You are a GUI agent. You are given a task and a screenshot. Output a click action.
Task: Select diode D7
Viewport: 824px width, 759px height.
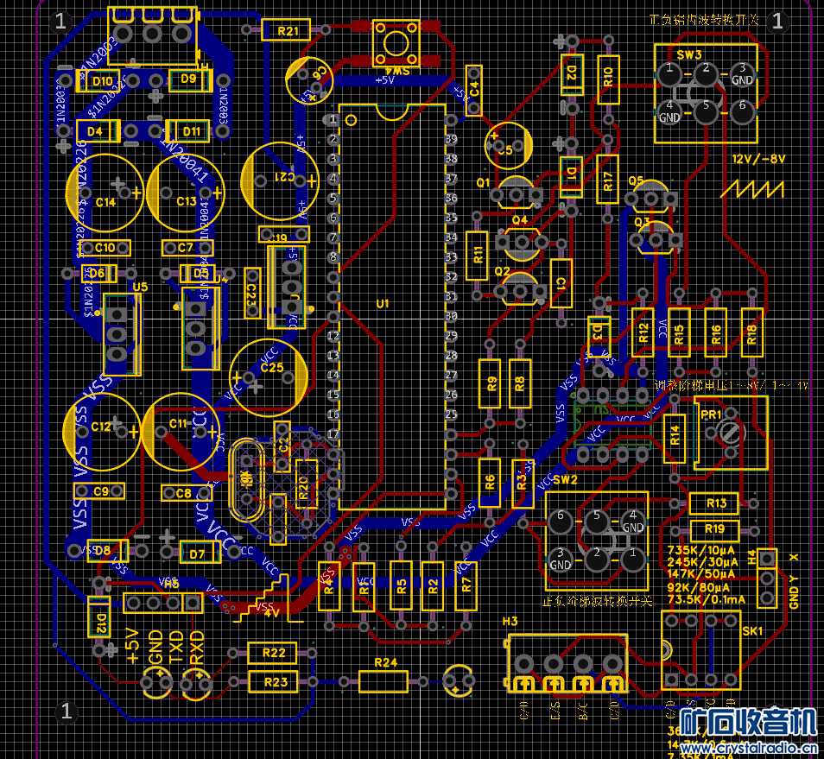pyautogui.click(x=200, y=552)
